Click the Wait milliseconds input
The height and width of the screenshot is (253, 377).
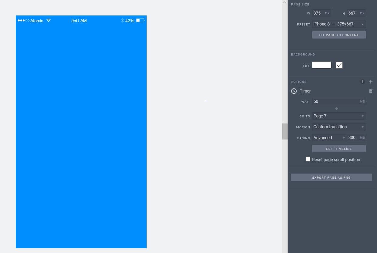point(334,101)
